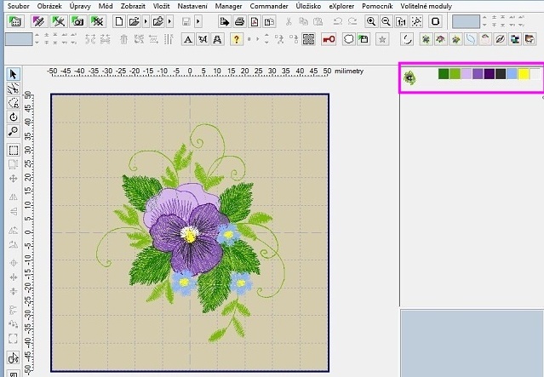Viewport: 544px width, 377px height.
Task: Open the Nastavení menu
Action: pyautogui.click(x=192, y=6)
